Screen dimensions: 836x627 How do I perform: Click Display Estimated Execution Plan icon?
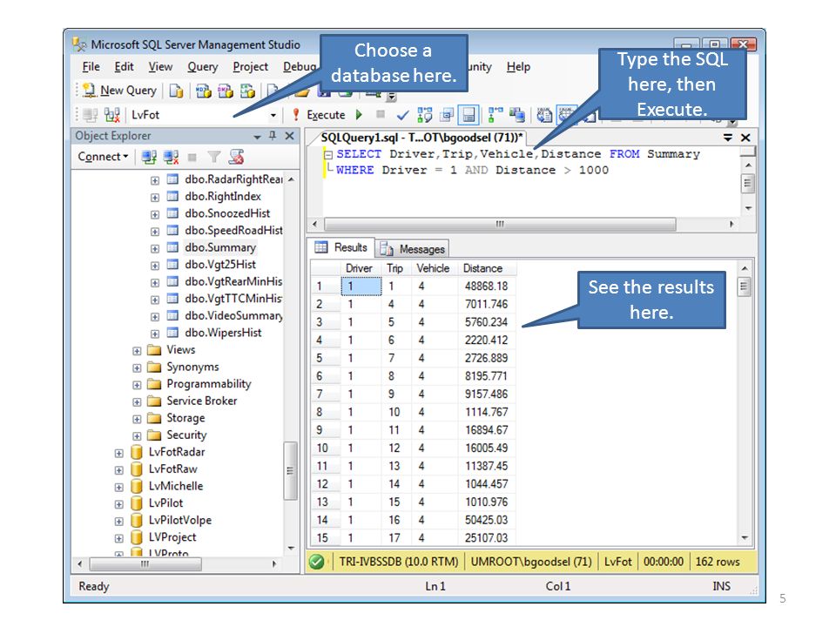(x=425, y=115)
